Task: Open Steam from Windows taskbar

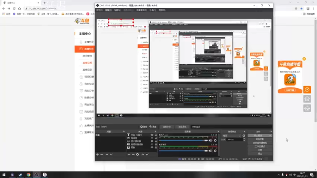Action: pyautogui.click(x=20, y=175)
